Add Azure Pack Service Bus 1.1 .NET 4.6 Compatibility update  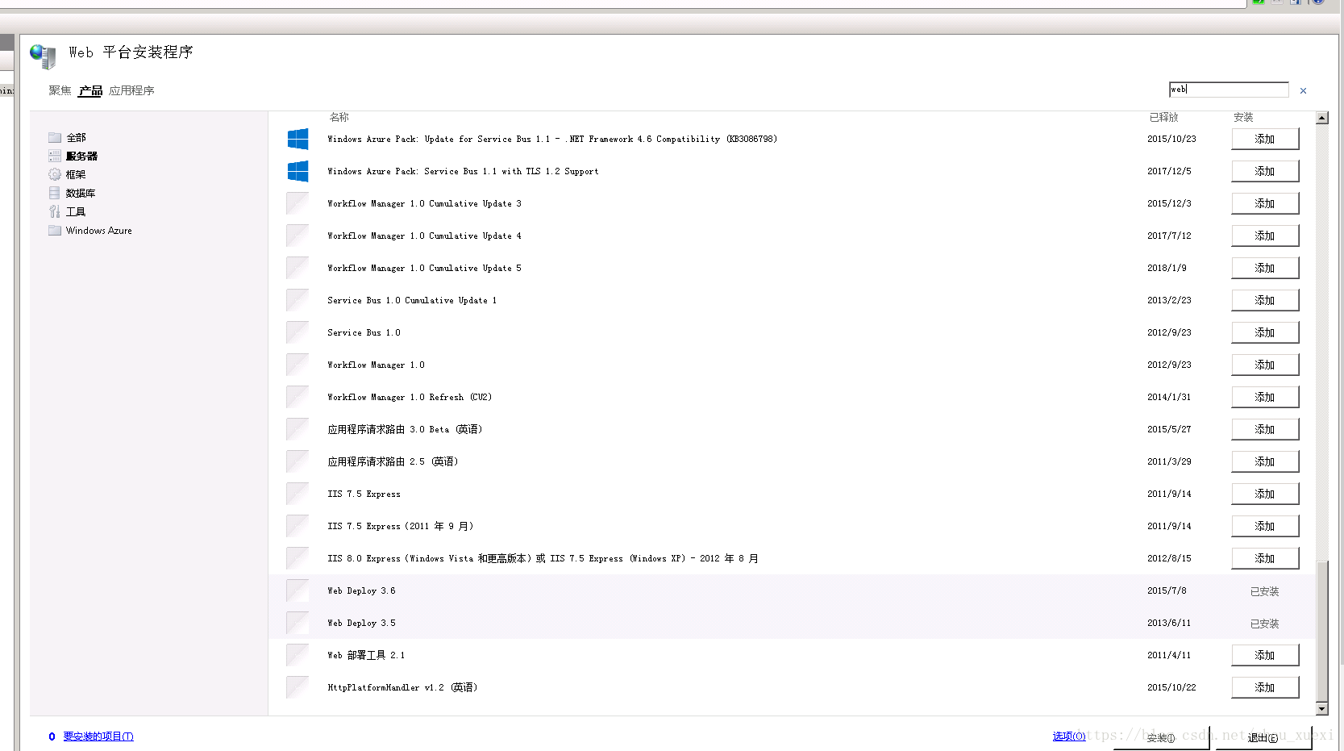[1265, 139]
